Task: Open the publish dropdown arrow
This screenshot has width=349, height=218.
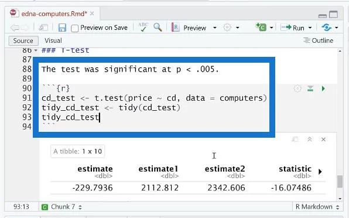Action: click(x=337, y=28)
